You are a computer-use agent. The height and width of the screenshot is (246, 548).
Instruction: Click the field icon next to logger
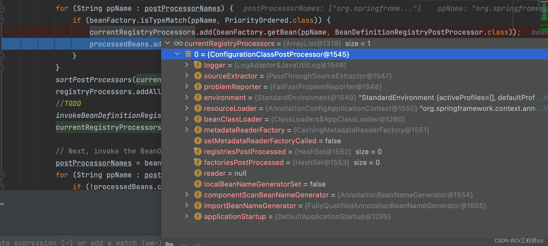tap(198, 65)
